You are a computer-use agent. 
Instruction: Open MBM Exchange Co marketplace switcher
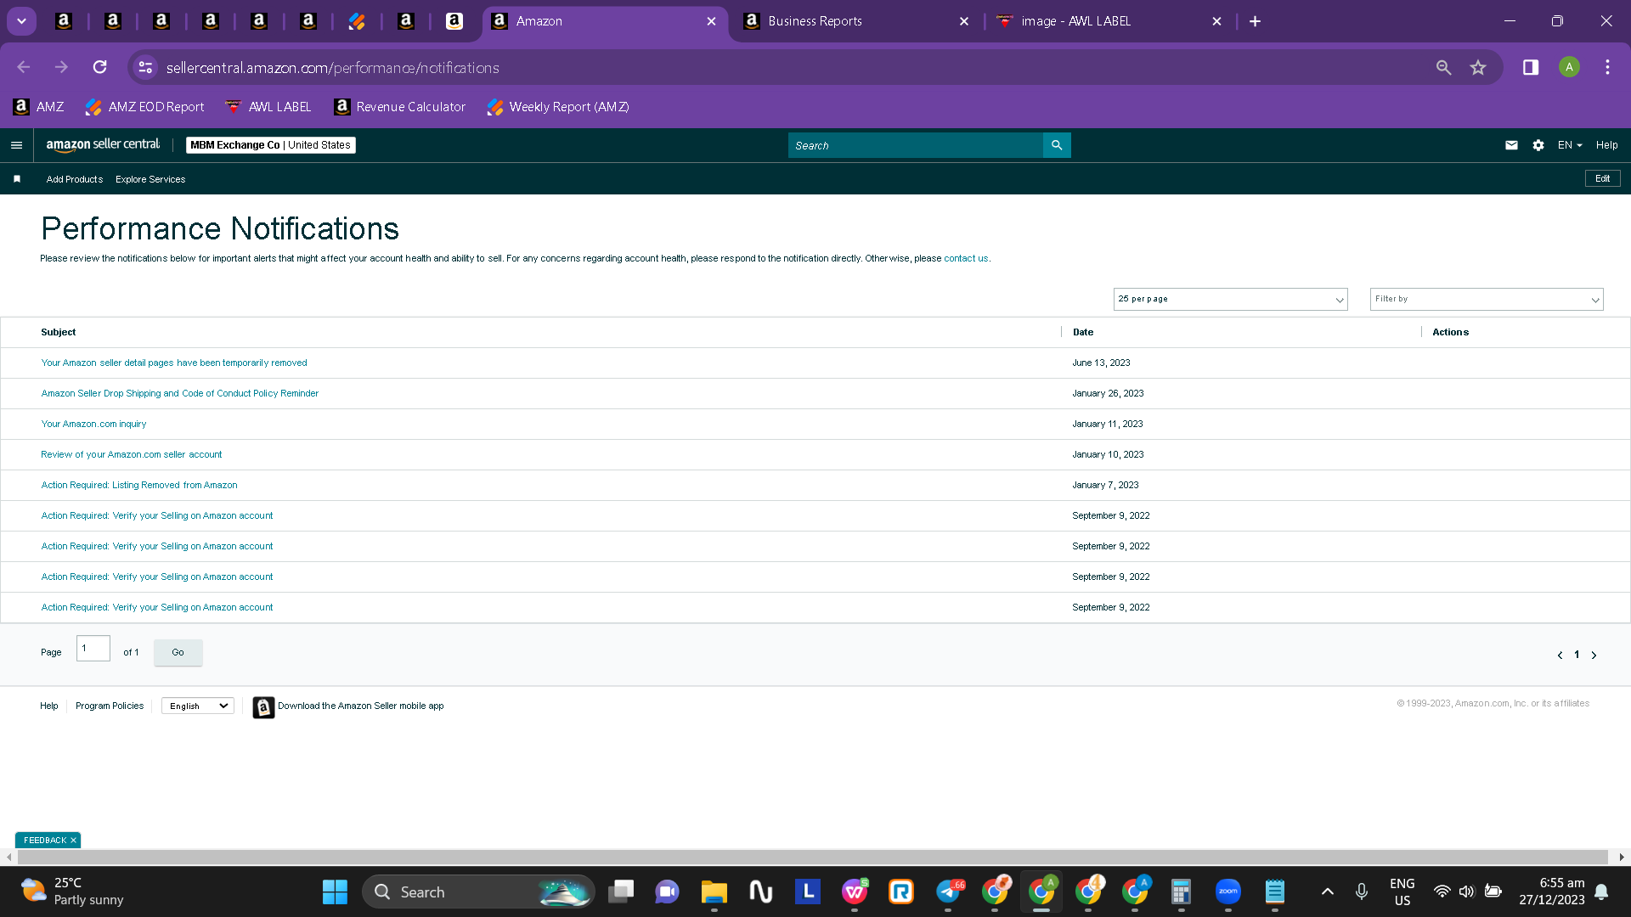[x=270, y=145]
